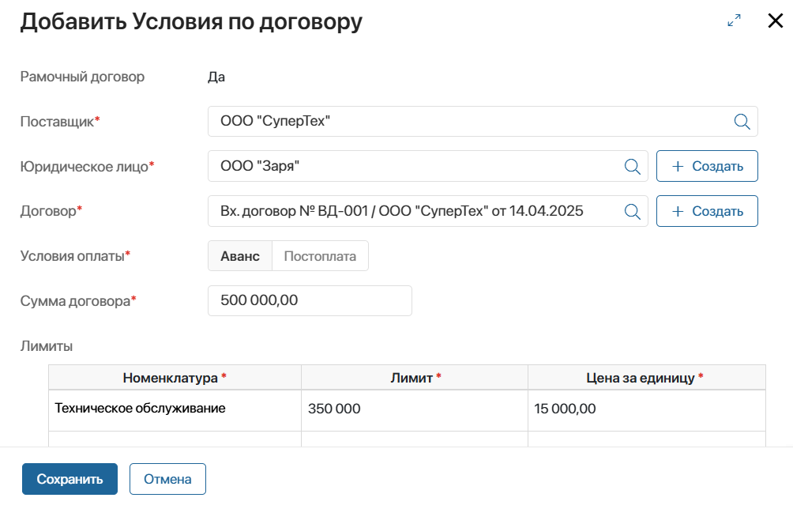Open Поставщик field with ООО "СуперТех"

(x=466, y=122)
